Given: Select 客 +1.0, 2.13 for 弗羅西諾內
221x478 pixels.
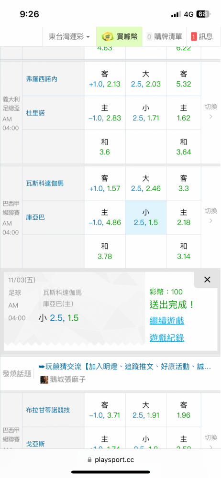Looking at the screenshot, I should (x=105, y=79).
